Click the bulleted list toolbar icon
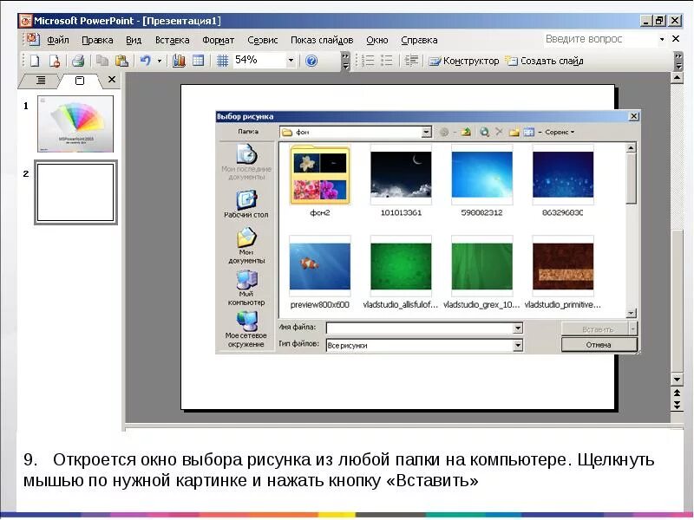 coord(387,61)
